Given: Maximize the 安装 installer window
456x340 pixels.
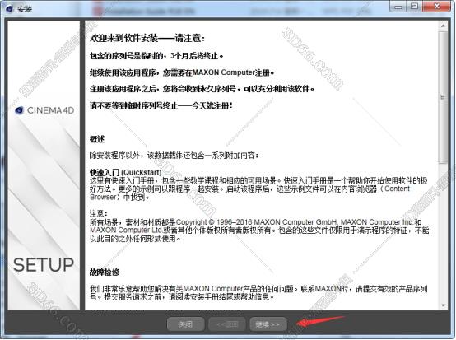Looking at the screenshot, I should [414, 7].
